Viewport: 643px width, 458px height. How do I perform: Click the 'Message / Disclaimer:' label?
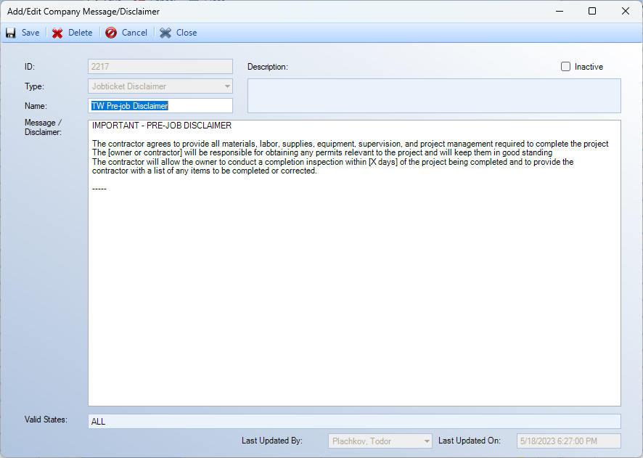click(43, 127)
